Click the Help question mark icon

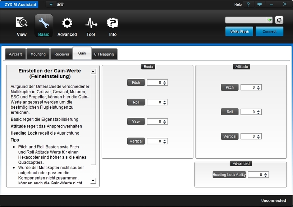(x=248, y=5)
